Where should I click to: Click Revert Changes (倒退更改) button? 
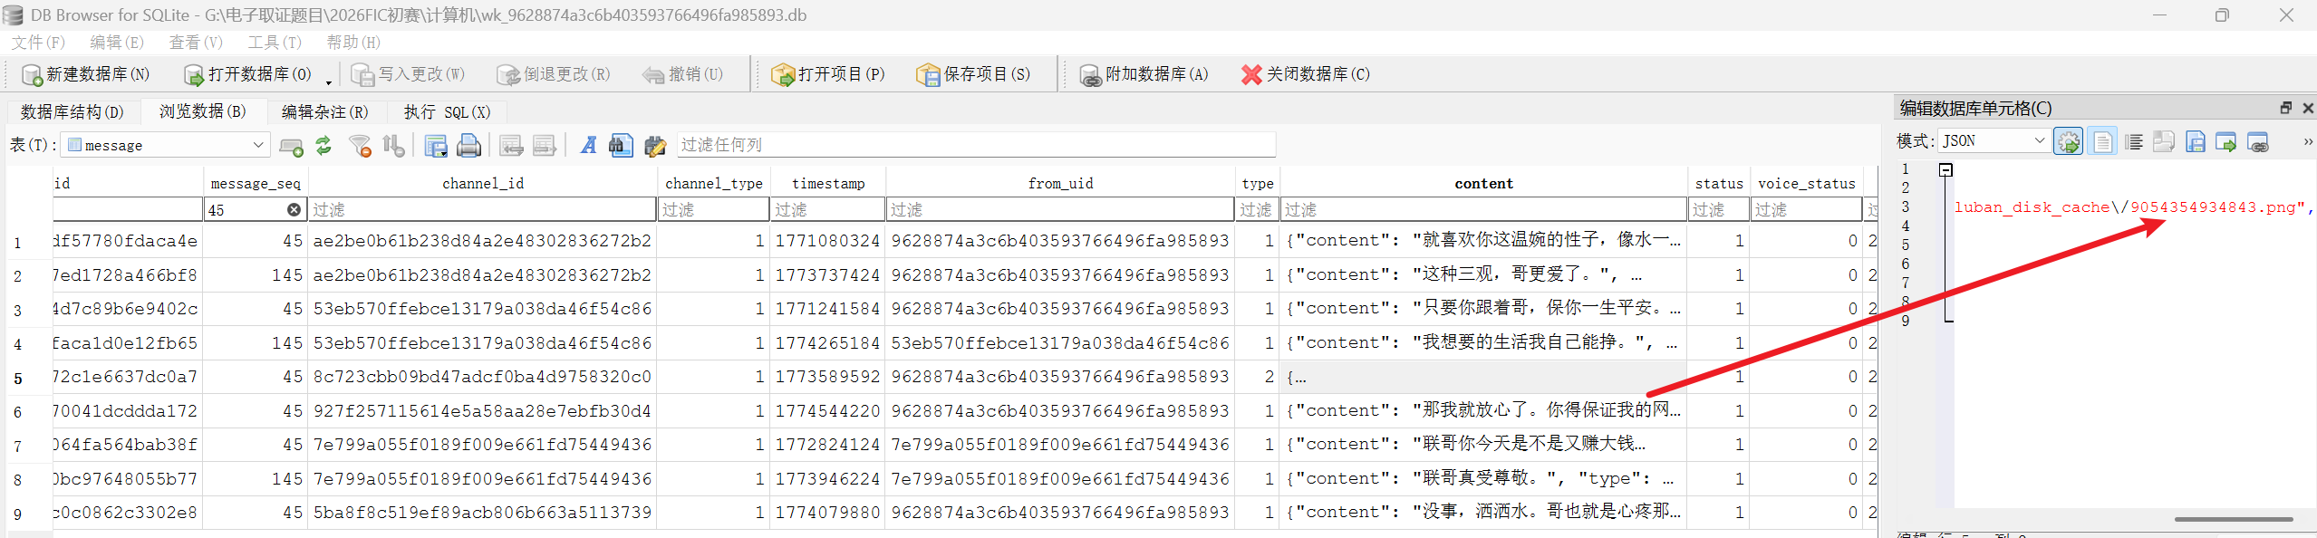[x=553, y=74]
